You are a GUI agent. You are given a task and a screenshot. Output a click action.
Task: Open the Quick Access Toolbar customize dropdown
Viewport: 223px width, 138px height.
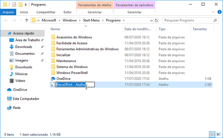coord(26,5)
